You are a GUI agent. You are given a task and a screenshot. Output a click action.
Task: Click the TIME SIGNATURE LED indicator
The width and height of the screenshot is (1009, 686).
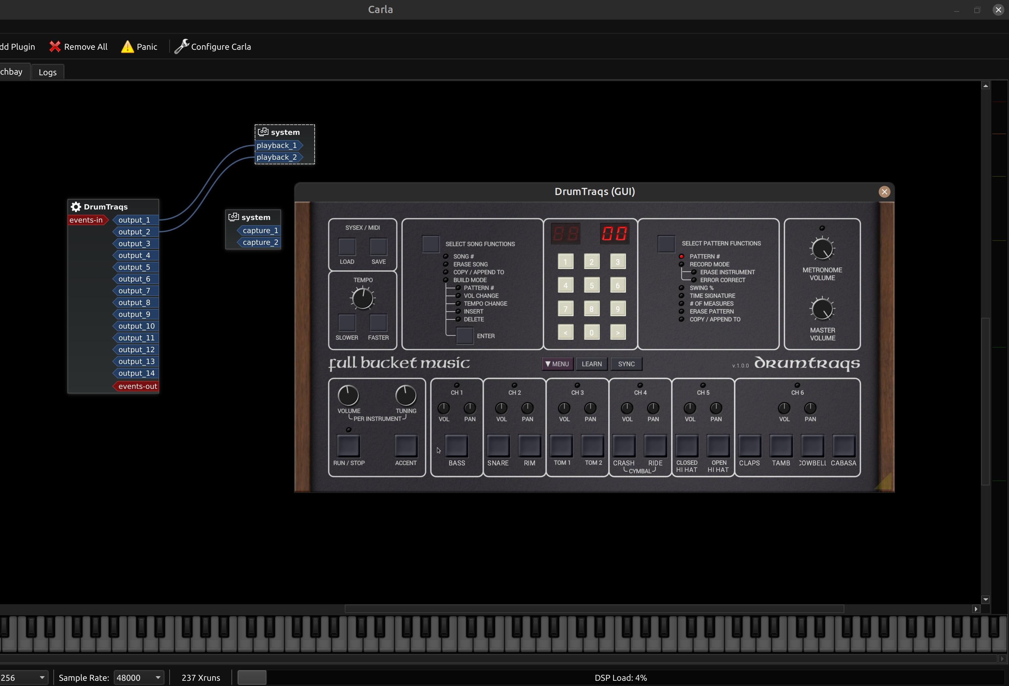(682, 296)
